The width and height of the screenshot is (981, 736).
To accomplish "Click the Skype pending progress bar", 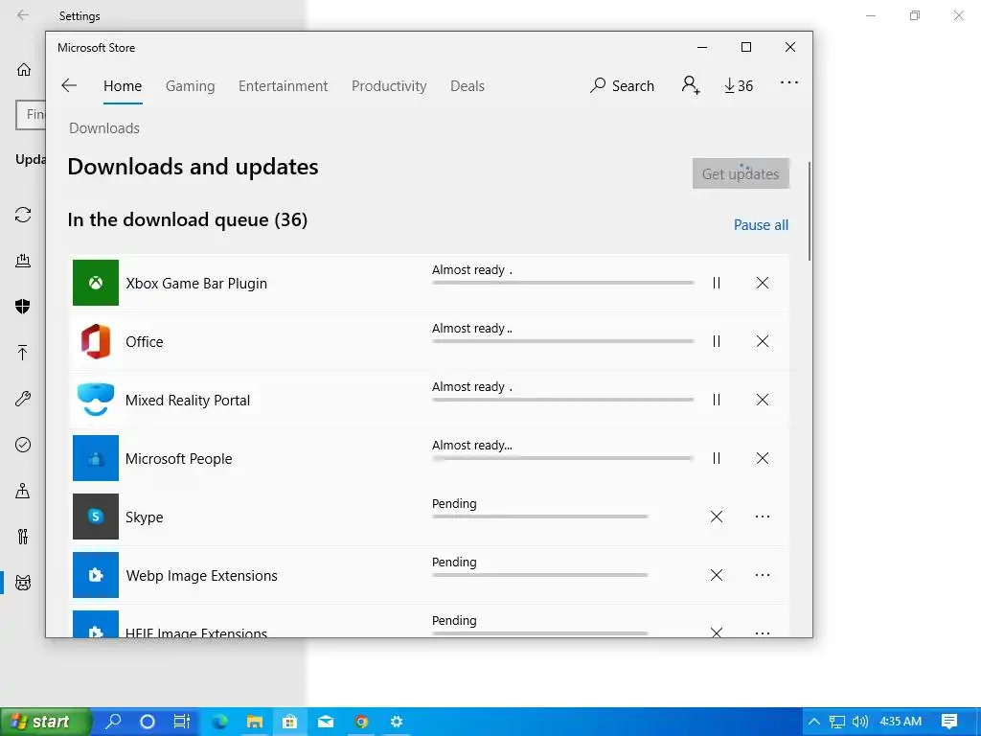I will tap(540, 517).
